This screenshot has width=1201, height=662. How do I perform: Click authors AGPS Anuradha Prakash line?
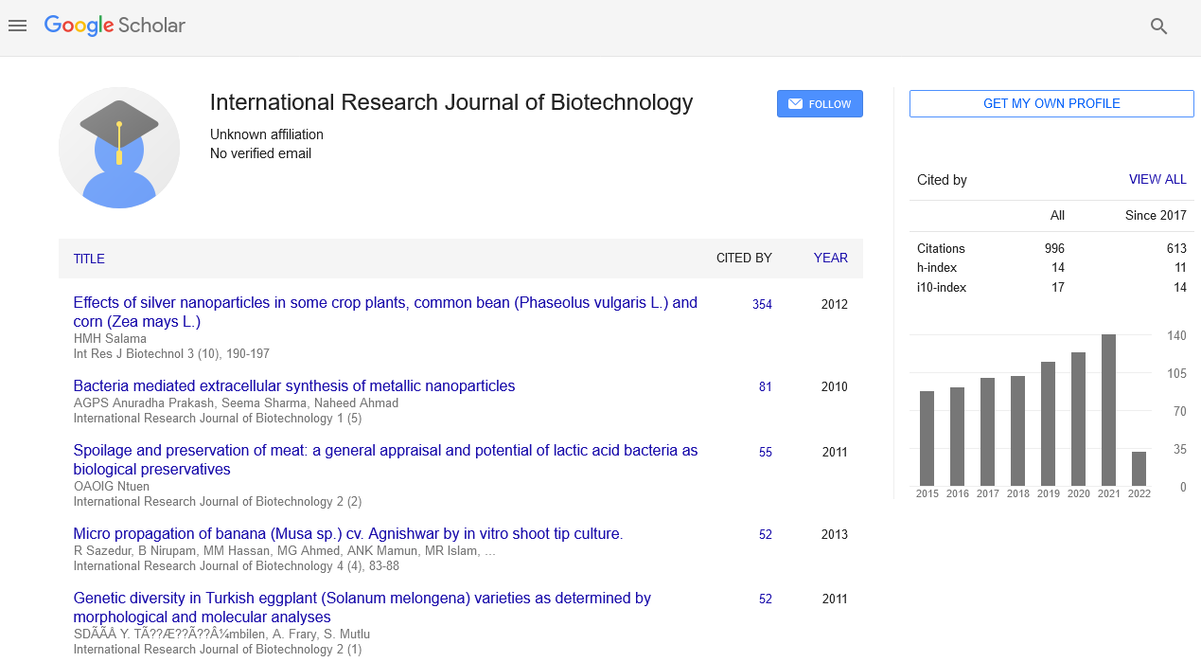pos(236,403)
